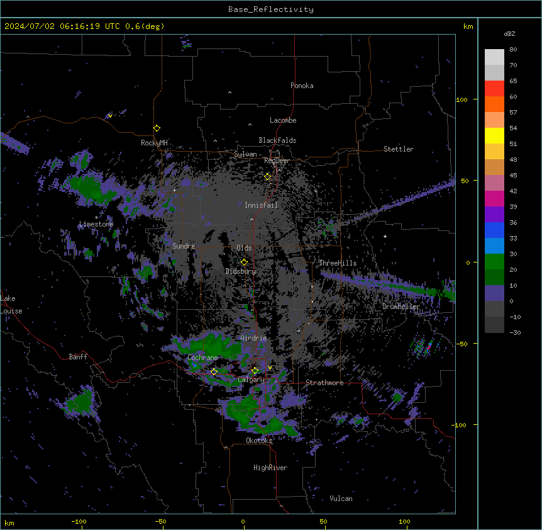
Task: Select the slate-purple 10-0 dBZ legend swatch
Action: click(494, 293)
